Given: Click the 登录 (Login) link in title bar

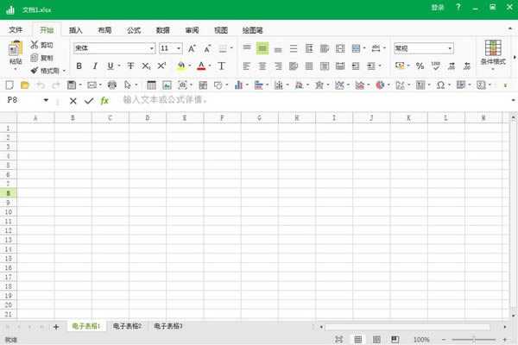Looking at the screenshot, I should tap(438, 8).
